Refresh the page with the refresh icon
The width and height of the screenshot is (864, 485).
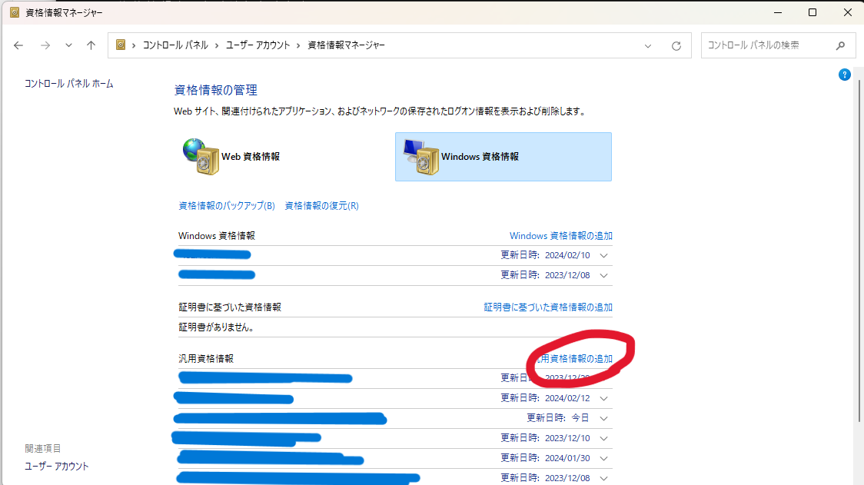(x=676, y=46)
